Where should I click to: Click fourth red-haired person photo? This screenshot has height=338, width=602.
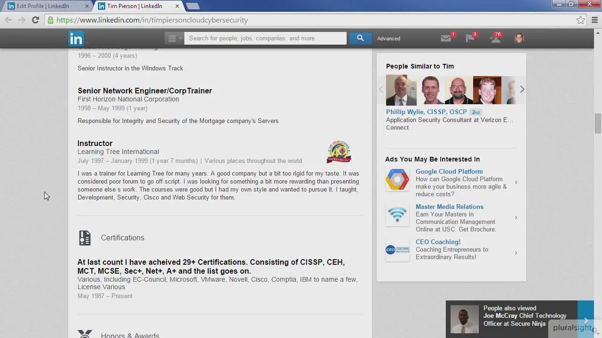[487, 90]
